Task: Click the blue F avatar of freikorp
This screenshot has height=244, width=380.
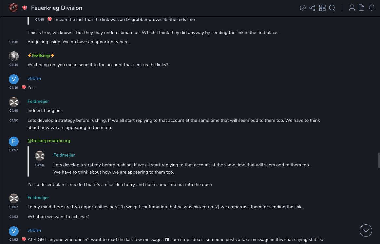Action: click(14, 141)
